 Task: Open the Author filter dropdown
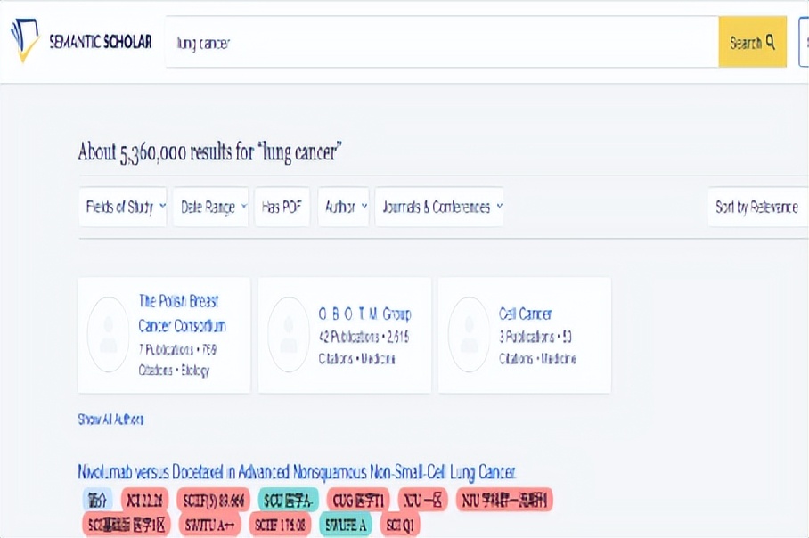[344, 207]
